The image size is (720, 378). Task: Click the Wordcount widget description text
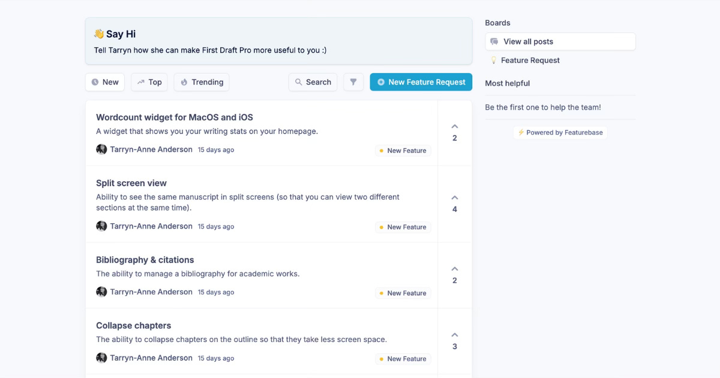(207, 131)
